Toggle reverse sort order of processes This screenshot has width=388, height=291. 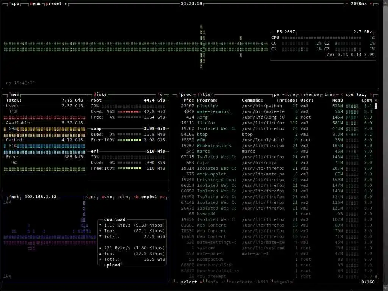310,94
